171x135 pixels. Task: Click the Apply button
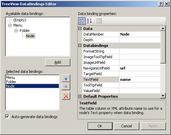click(153, 126)
